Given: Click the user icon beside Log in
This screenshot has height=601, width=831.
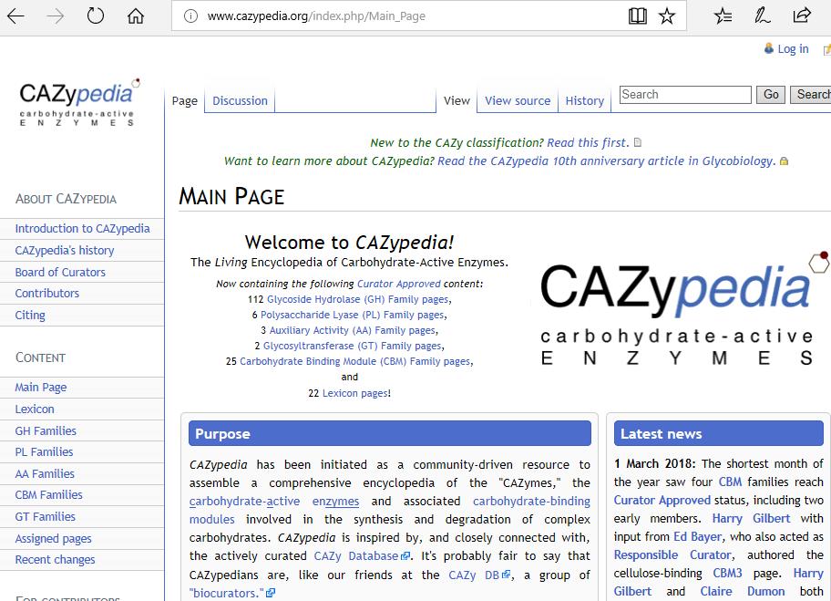Looking at the screenshot, I should pos(768,49).
